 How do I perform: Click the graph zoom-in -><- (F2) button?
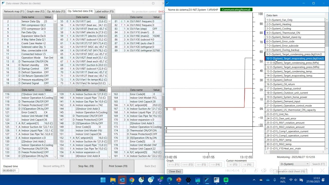pyautogui.click(x=187, y=164)
